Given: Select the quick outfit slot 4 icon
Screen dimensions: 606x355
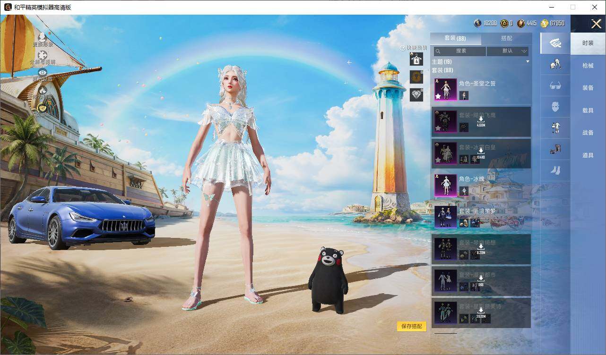Looking at the screenshot, I should (x=416, y=59).
